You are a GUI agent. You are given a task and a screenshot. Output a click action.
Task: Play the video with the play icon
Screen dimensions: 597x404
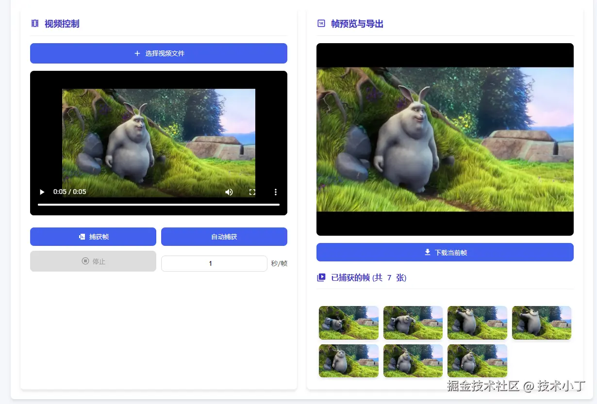point(42,192)
